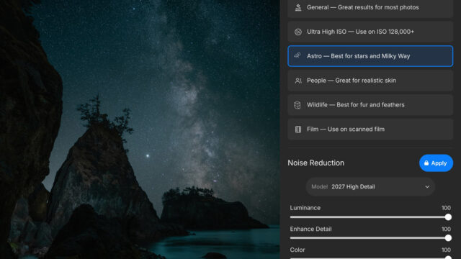Click the lock icon on Apply
Viewport: 461px width, 259px height.
(426, 163)
